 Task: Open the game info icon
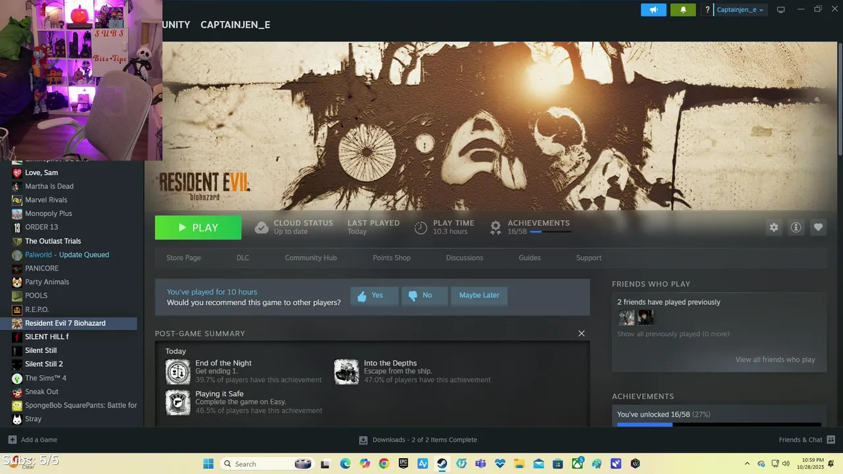(x=796, y=227)
